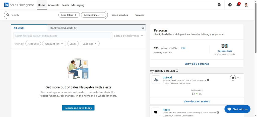Click the Personas panel heading
Image resolution: width=257 pixels, height=117 pixels.
click(x=161, y=30)
